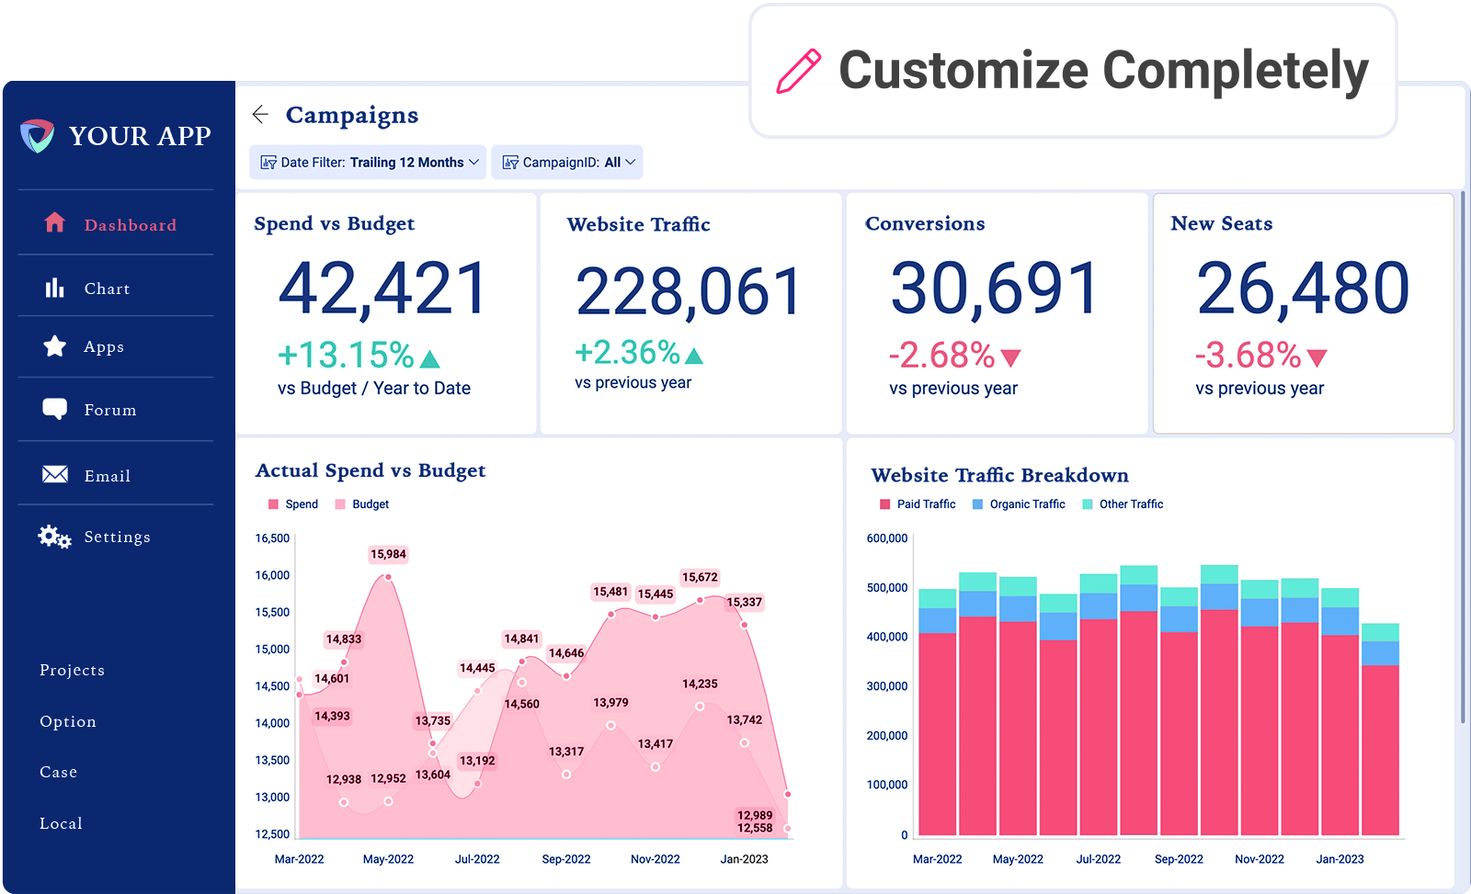Open the Settings gears icon
This screenshot has height=894, width=1471.
(x=54, y=537)
